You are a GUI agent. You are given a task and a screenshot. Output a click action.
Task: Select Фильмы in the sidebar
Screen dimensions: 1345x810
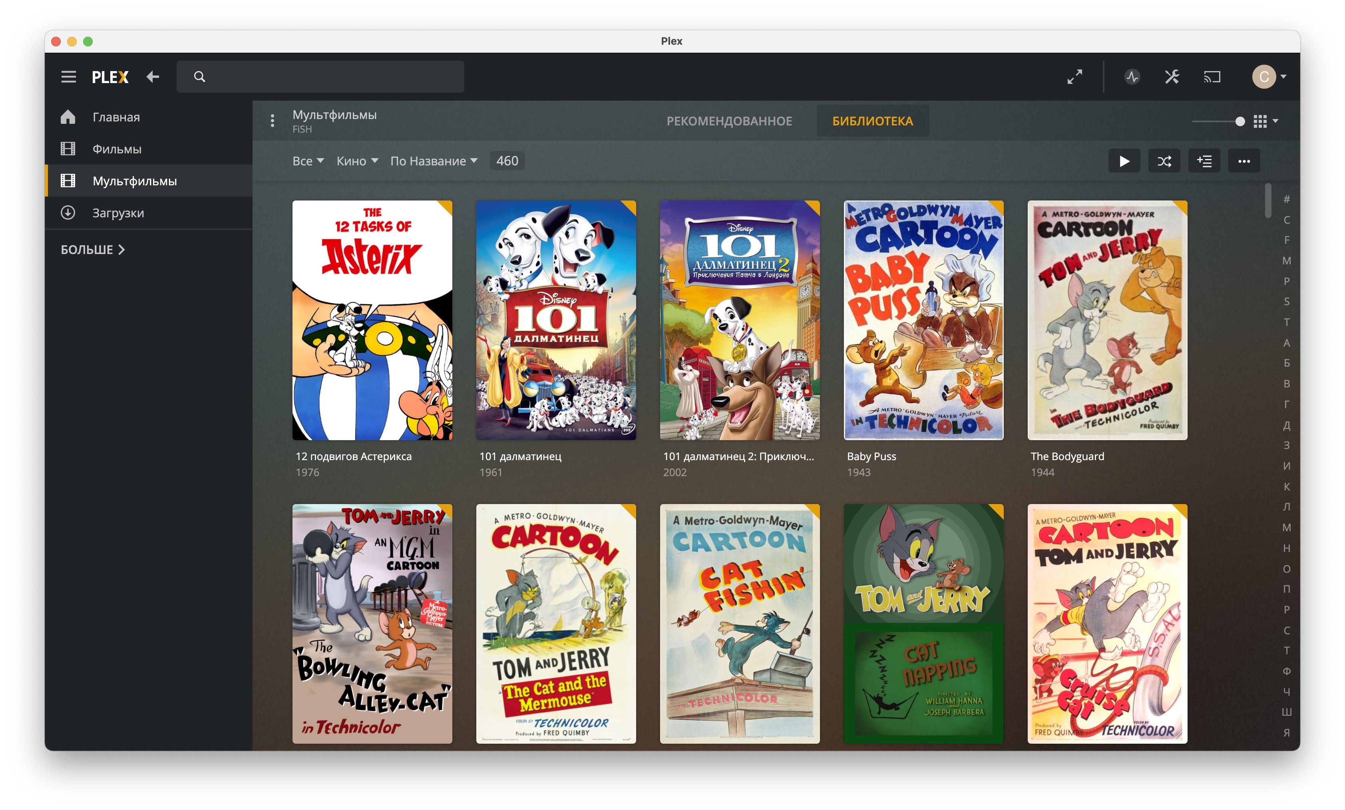[x=117, y=149]
